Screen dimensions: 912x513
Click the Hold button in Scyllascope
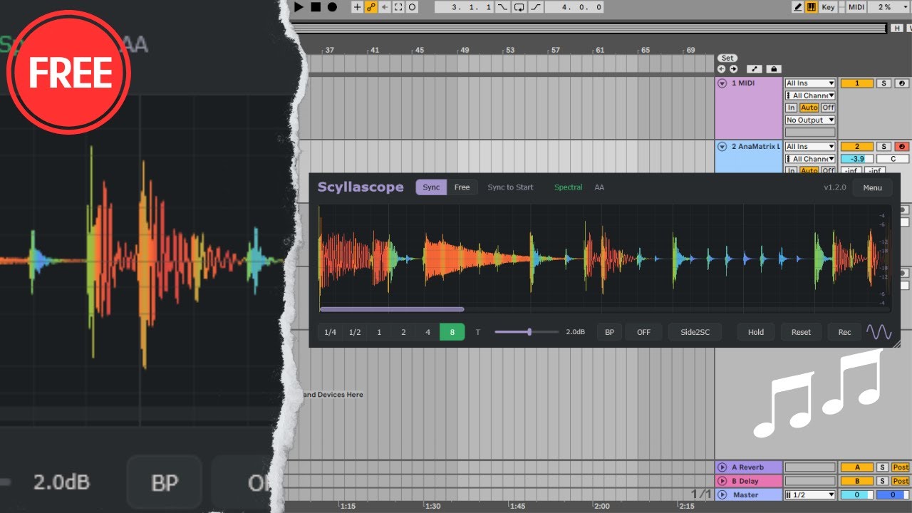(x=756, y=332)
